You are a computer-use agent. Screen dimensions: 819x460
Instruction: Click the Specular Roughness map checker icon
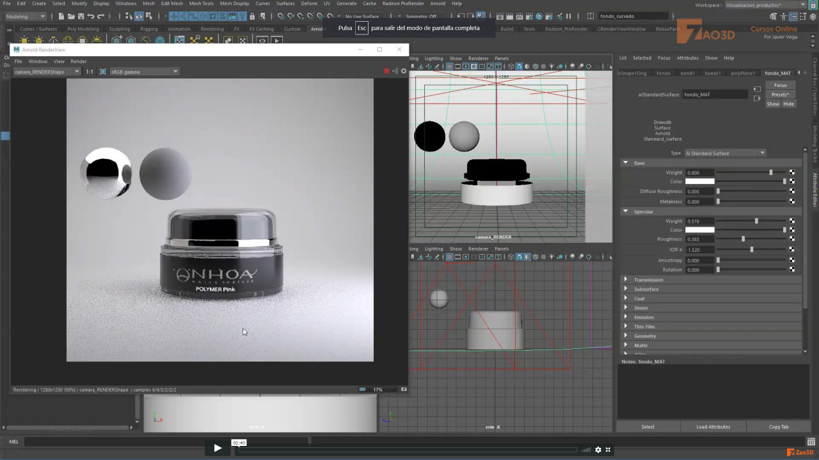(x=792, y=239)
